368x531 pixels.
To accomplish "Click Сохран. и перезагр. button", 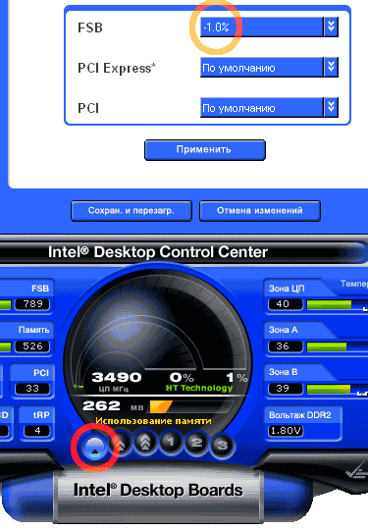I will [x=131, y=211].
